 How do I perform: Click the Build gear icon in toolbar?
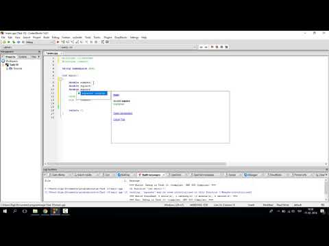click(x=4, y=42)
